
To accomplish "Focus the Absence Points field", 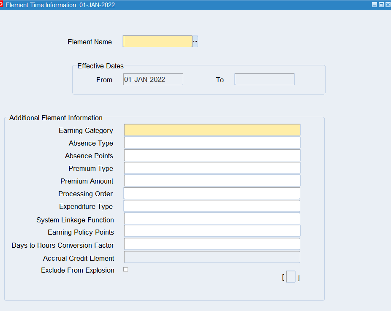I will 212,155.
